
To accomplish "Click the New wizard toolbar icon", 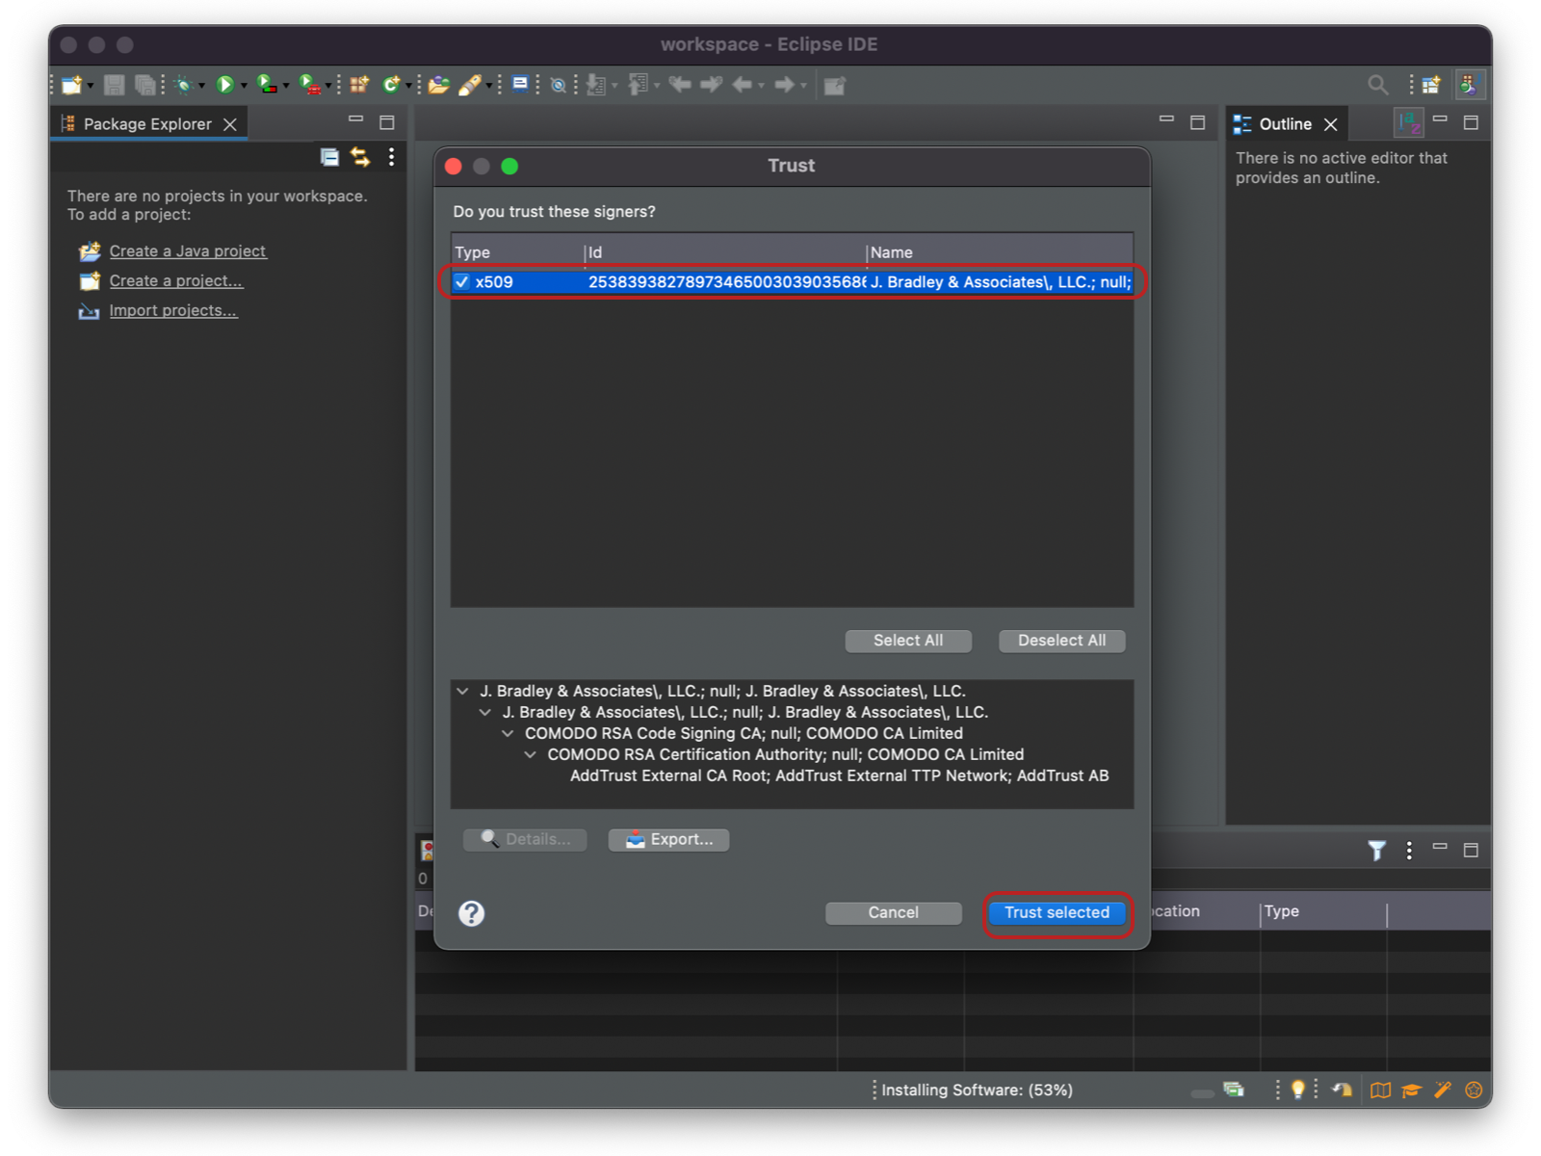I will pyautogui.click(x=71, y=85).
